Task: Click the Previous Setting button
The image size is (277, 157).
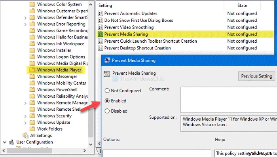Action: coord(256,76)
